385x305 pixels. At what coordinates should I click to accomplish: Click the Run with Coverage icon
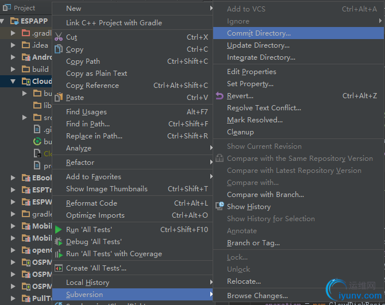pos(58,254)
